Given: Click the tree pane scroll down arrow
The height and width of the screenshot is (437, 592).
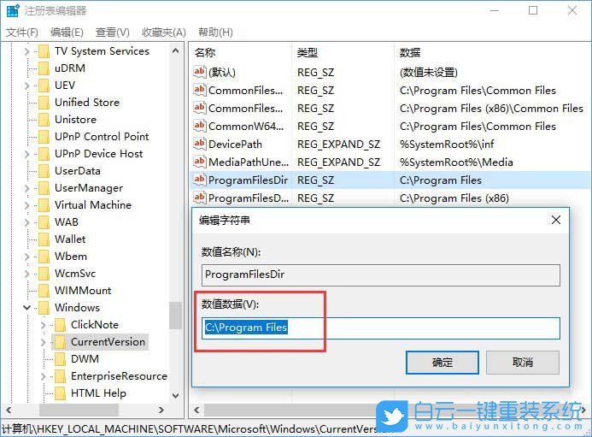Looking at the screenshot, I should click(176, 395).
